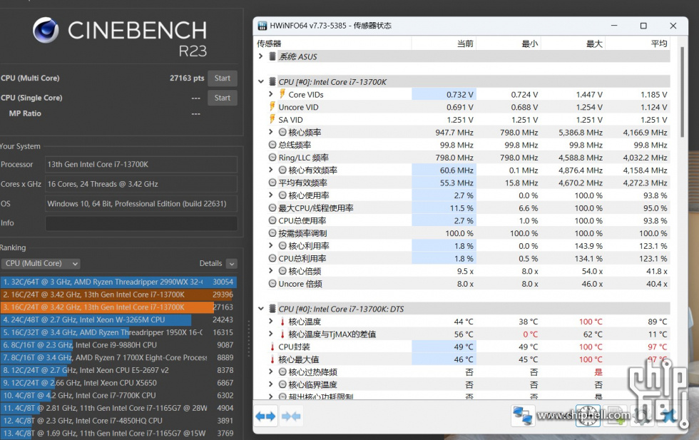Click the lightning icon beside SA VID
Viewport: 699px width, 440px height.
(x=272, y=119)
